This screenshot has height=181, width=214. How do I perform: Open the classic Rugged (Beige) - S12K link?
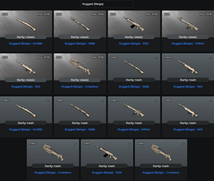[134, 44]
